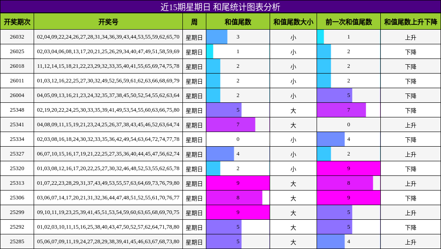
Task: Click the 和值尾数 bar valued 8 in row 25306
Action: [x=234, y=198]
